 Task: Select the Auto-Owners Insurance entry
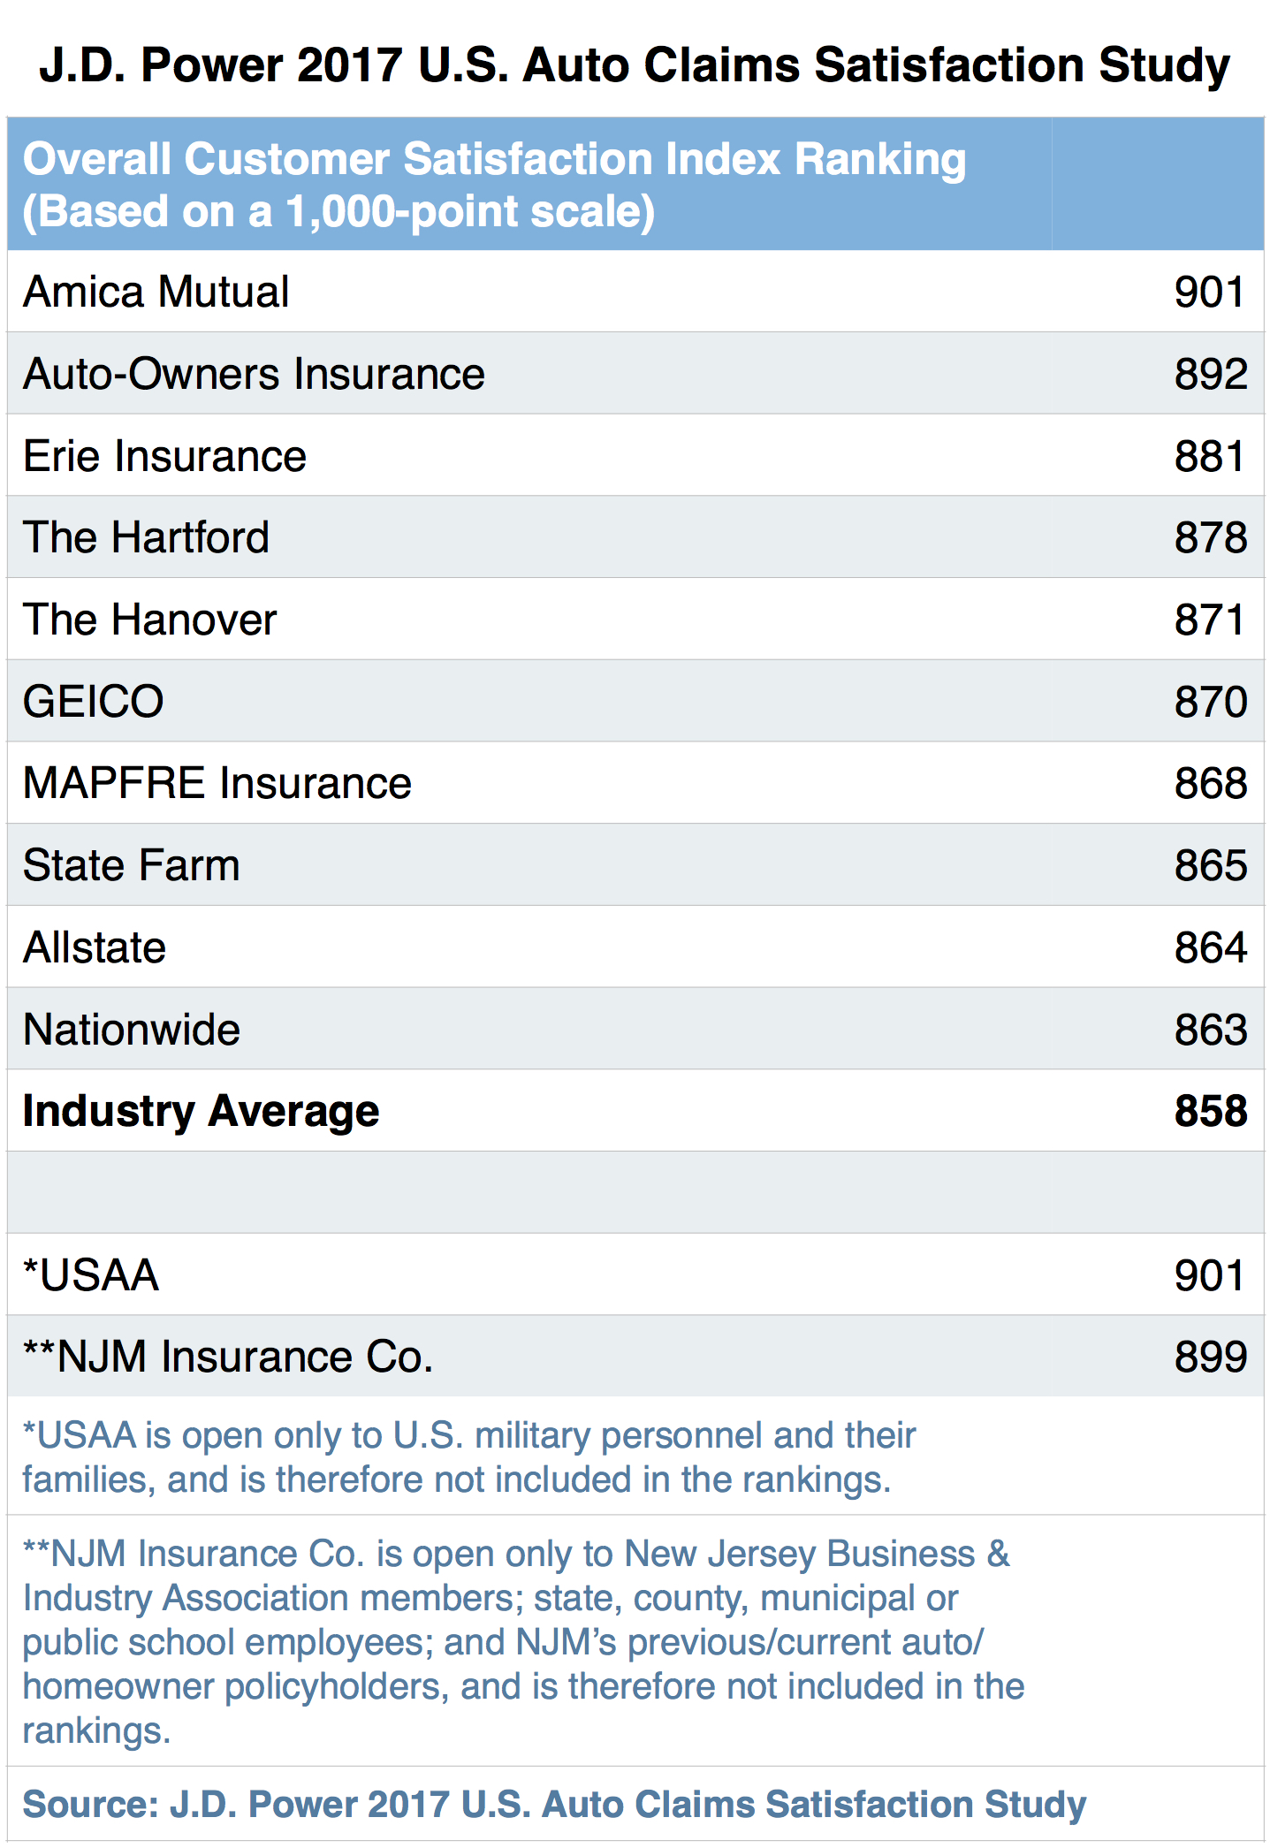254,374
